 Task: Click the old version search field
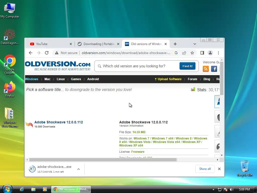click(x=138, y=66)
